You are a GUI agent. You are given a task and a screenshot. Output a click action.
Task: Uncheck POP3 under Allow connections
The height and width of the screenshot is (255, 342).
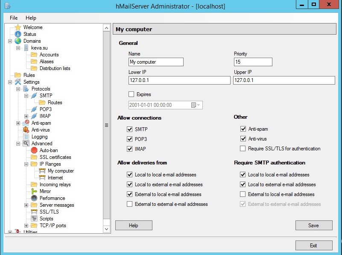point(129,139)
